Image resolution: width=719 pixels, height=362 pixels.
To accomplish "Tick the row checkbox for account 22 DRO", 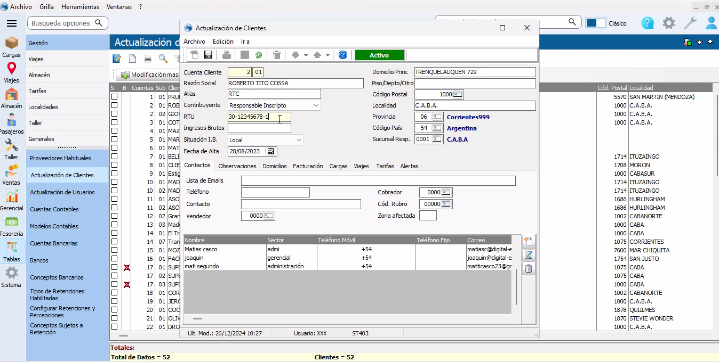I will [114, 327].
